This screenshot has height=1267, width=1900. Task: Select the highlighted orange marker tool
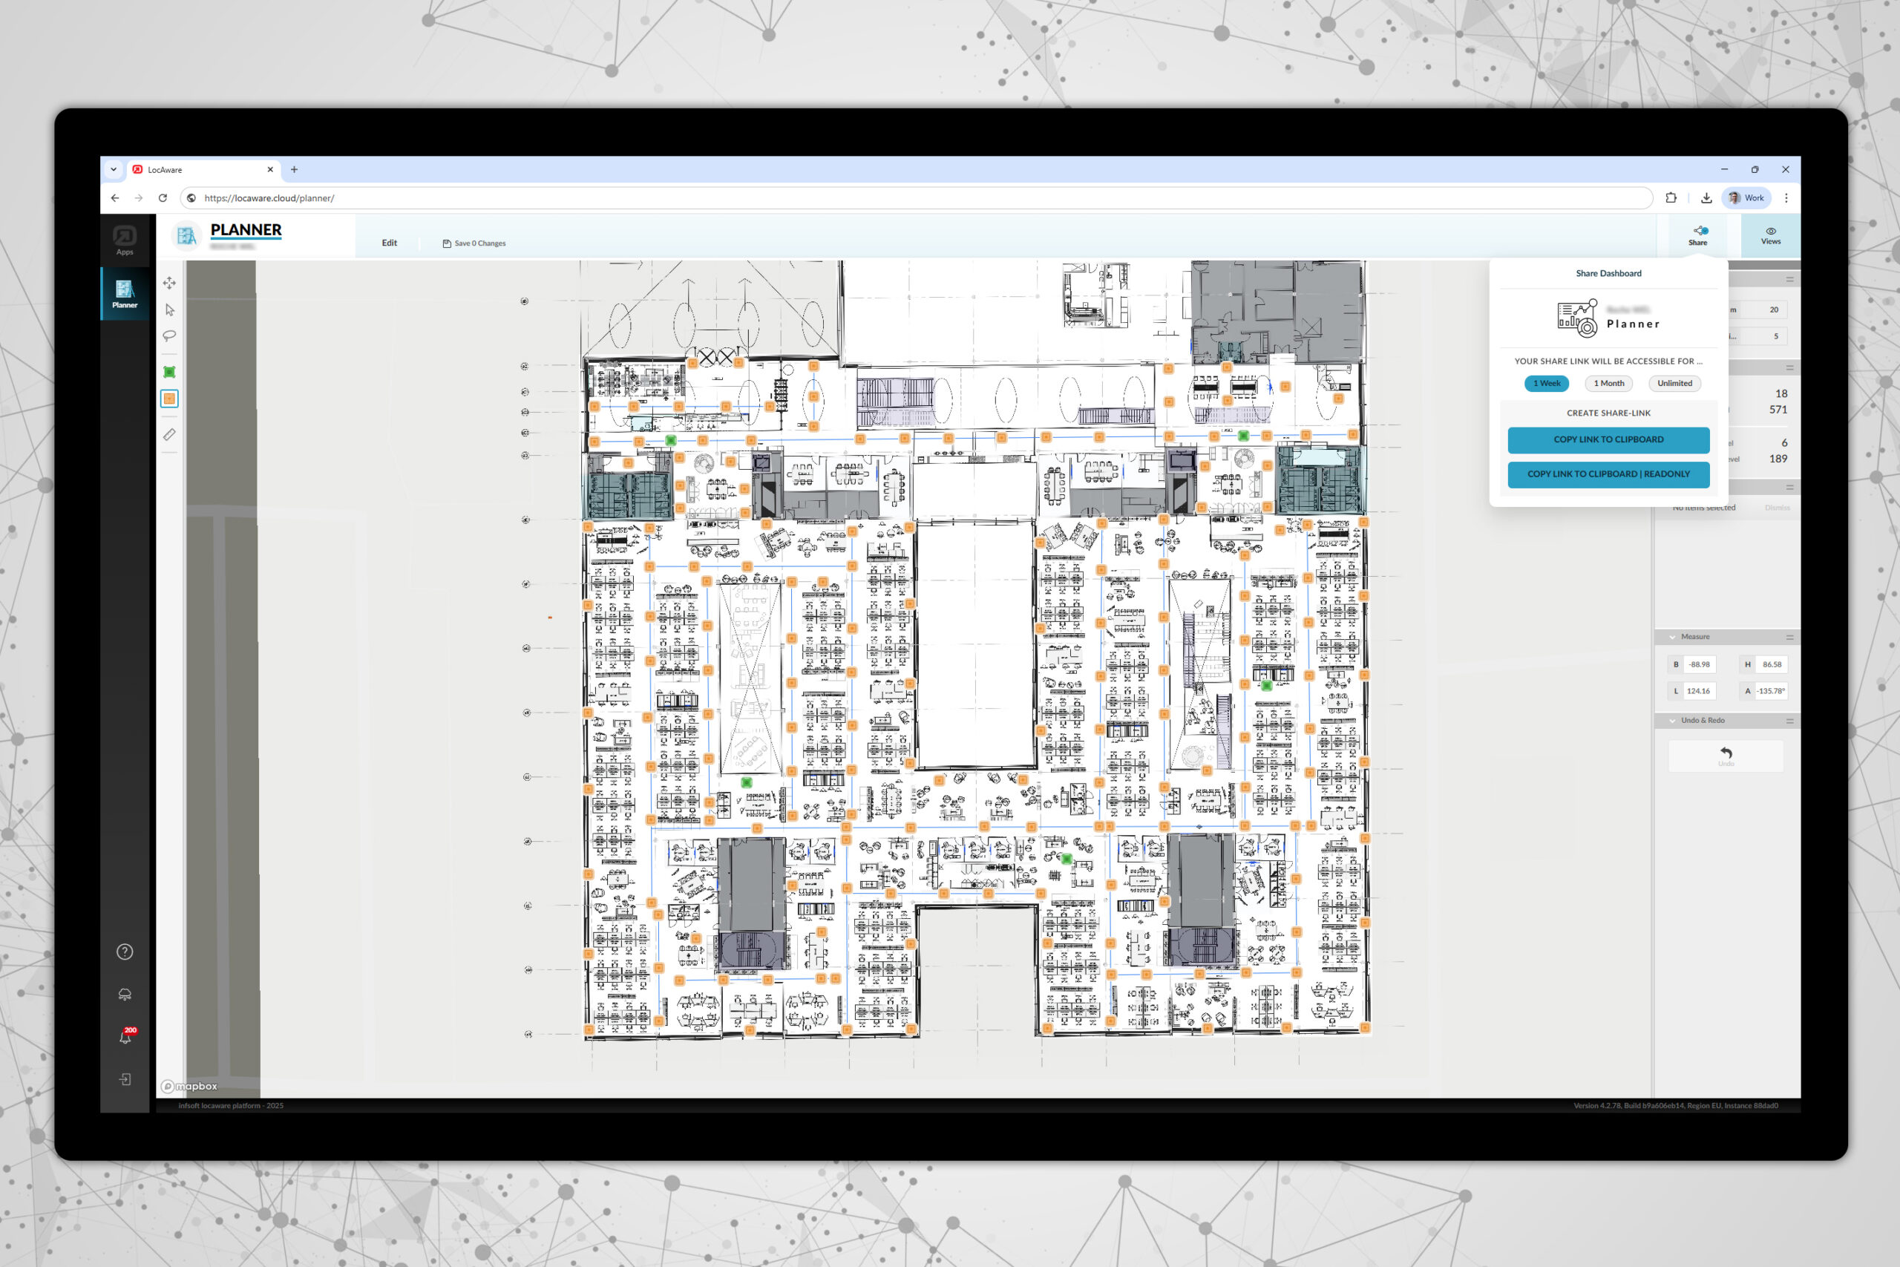click(170, 399)
